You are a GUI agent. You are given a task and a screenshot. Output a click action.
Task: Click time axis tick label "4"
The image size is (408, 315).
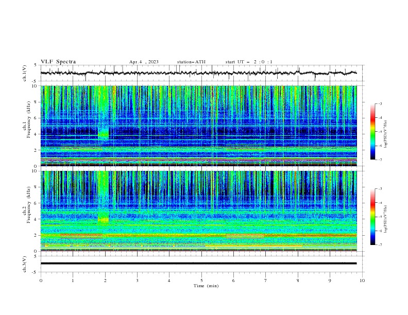(169, 281)
